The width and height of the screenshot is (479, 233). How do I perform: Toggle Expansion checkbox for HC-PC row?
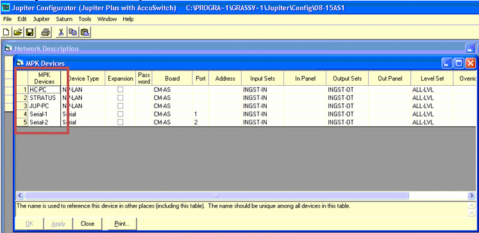point(121,90)
